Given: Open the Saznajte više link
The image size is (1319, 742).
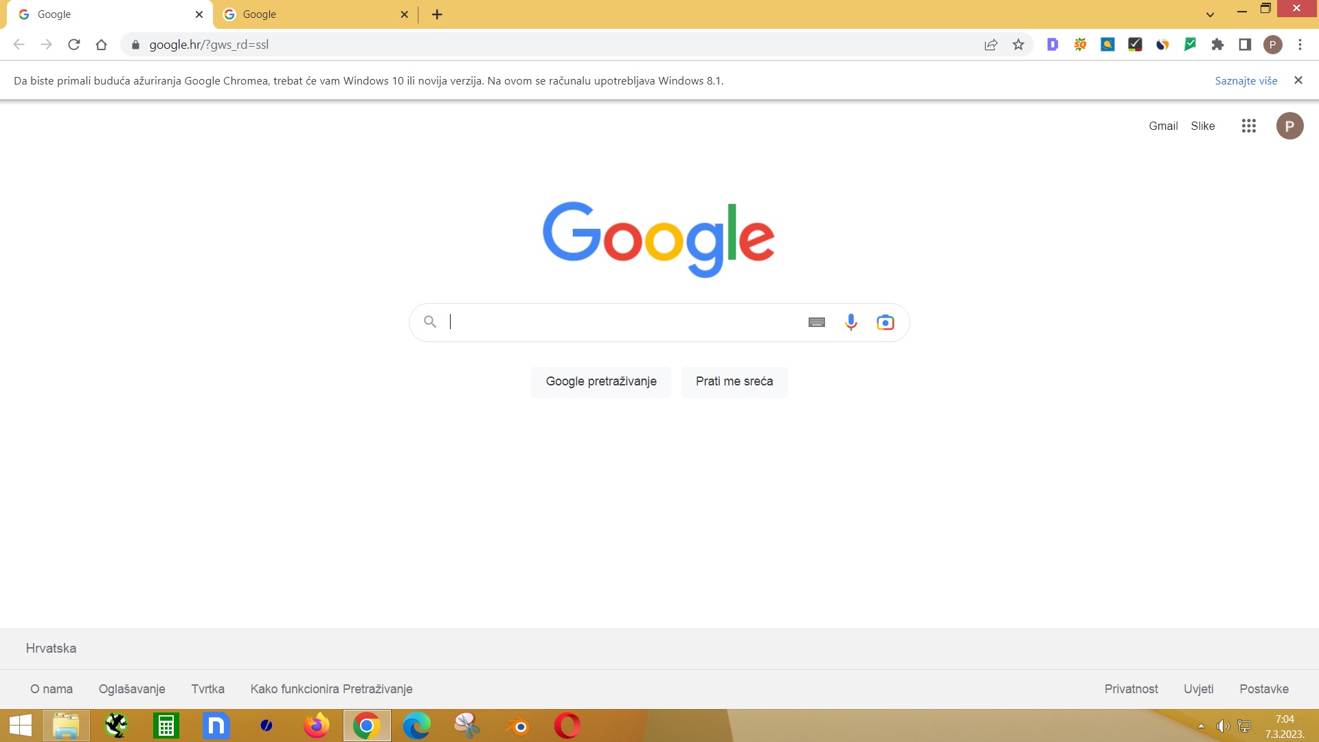Looking at the screenshot, I should click(1246, 80).
